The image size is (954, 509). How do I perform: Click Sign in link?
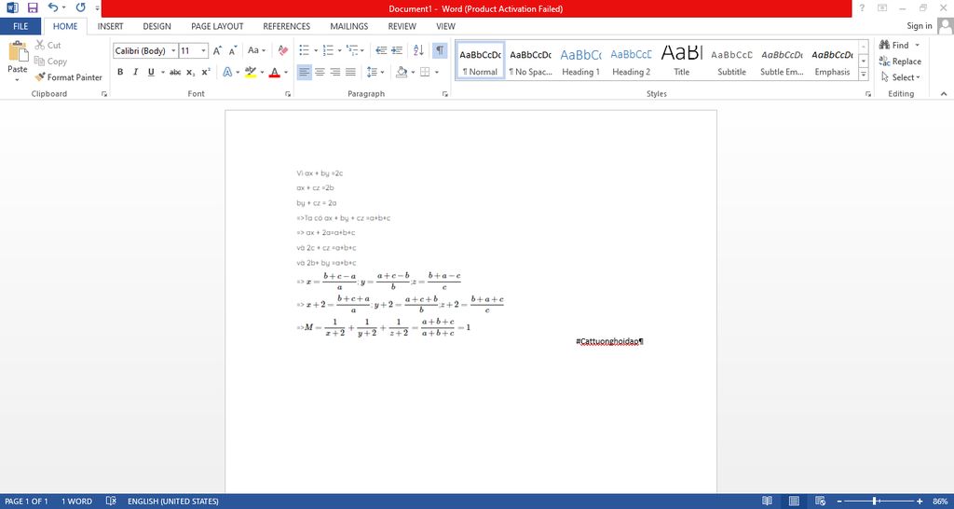pyautogui.click(x=920, y=26)
